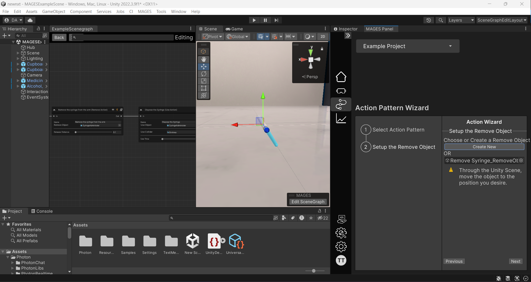The image size is (531, 282).
Task: Open UnityDe... script asset
Action: tap(214, 244)
